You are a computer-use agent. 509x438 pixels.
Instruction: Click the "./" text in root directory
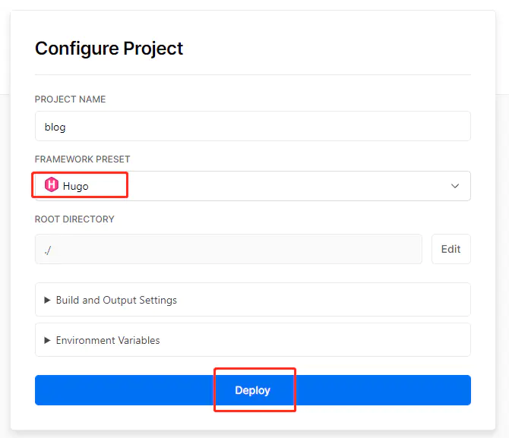pyautogui.click(x=47, y=249)
